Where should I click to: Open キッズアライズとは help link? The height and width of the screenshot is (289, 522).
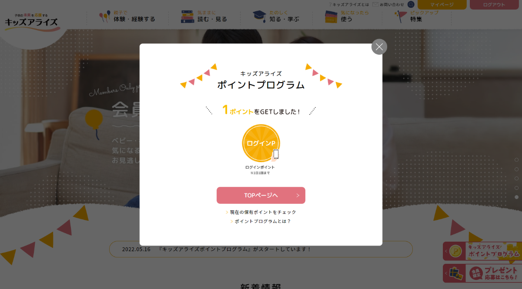349,4
